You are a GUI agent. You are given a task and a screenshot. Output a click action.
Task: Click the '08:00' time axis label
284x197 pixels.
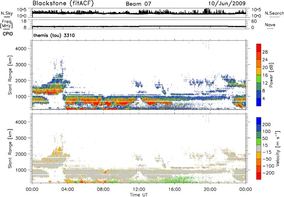[103, 190]
